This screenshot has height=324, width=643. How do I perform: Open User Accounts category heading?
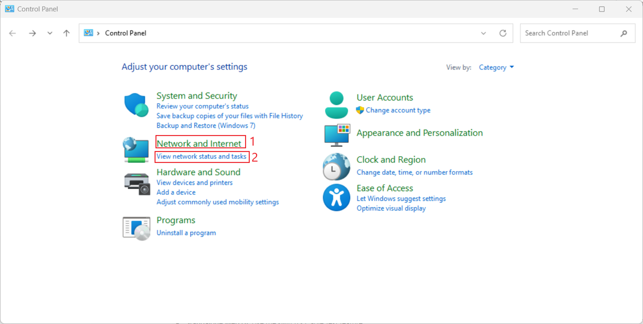tap(385, 97)
